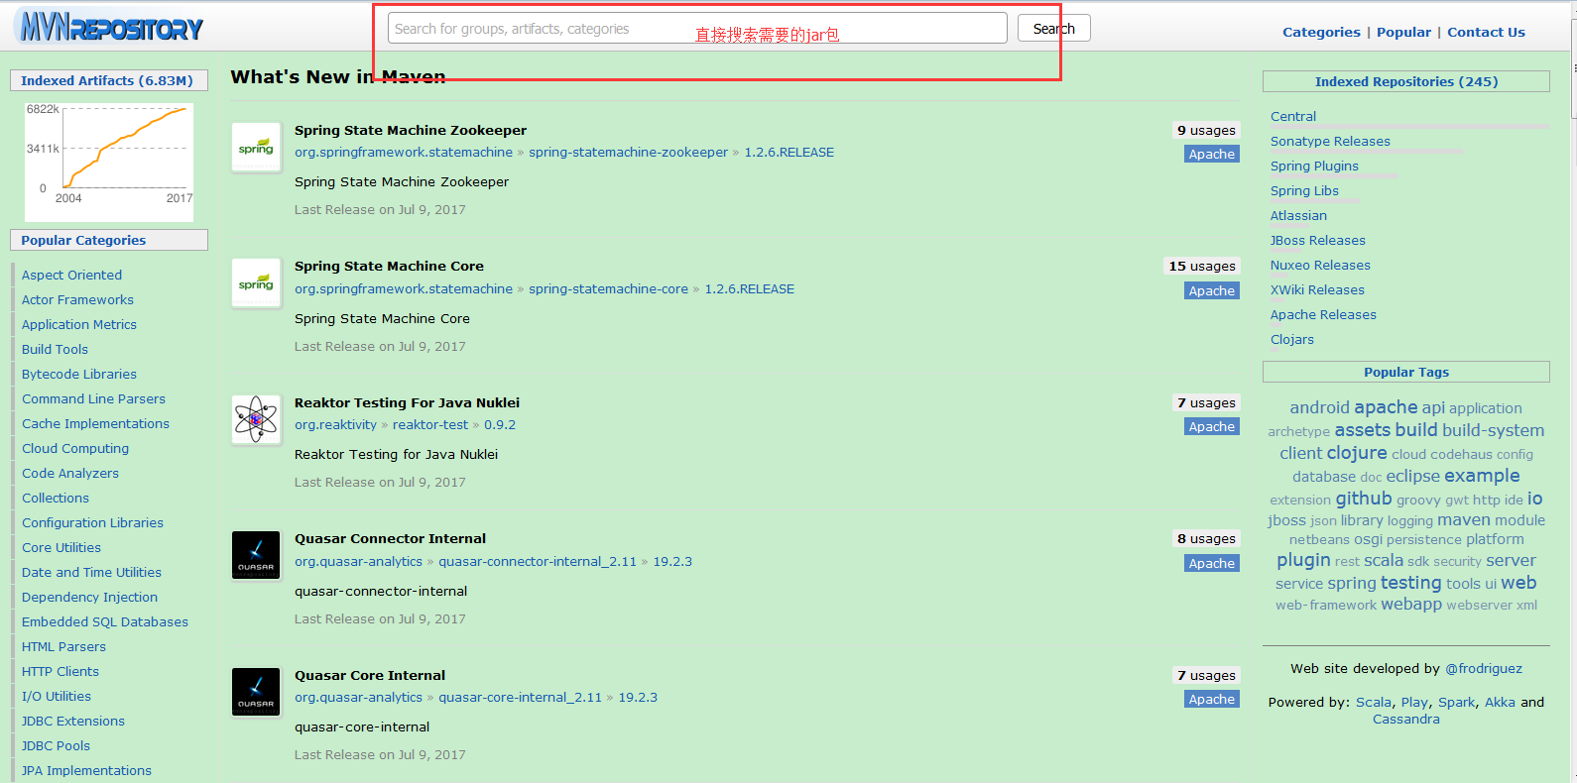The image size is (1577, 783).
Task: Click the webapp tag
Action: [x=1411, y=604]
